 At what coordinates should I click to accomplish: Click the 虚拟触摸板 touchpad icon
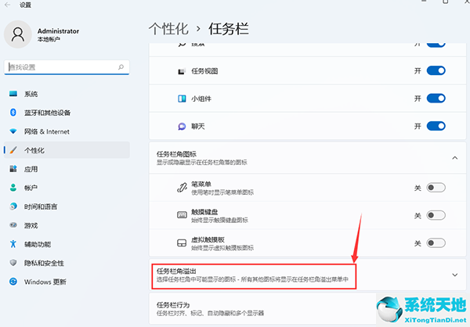point(182,243)
